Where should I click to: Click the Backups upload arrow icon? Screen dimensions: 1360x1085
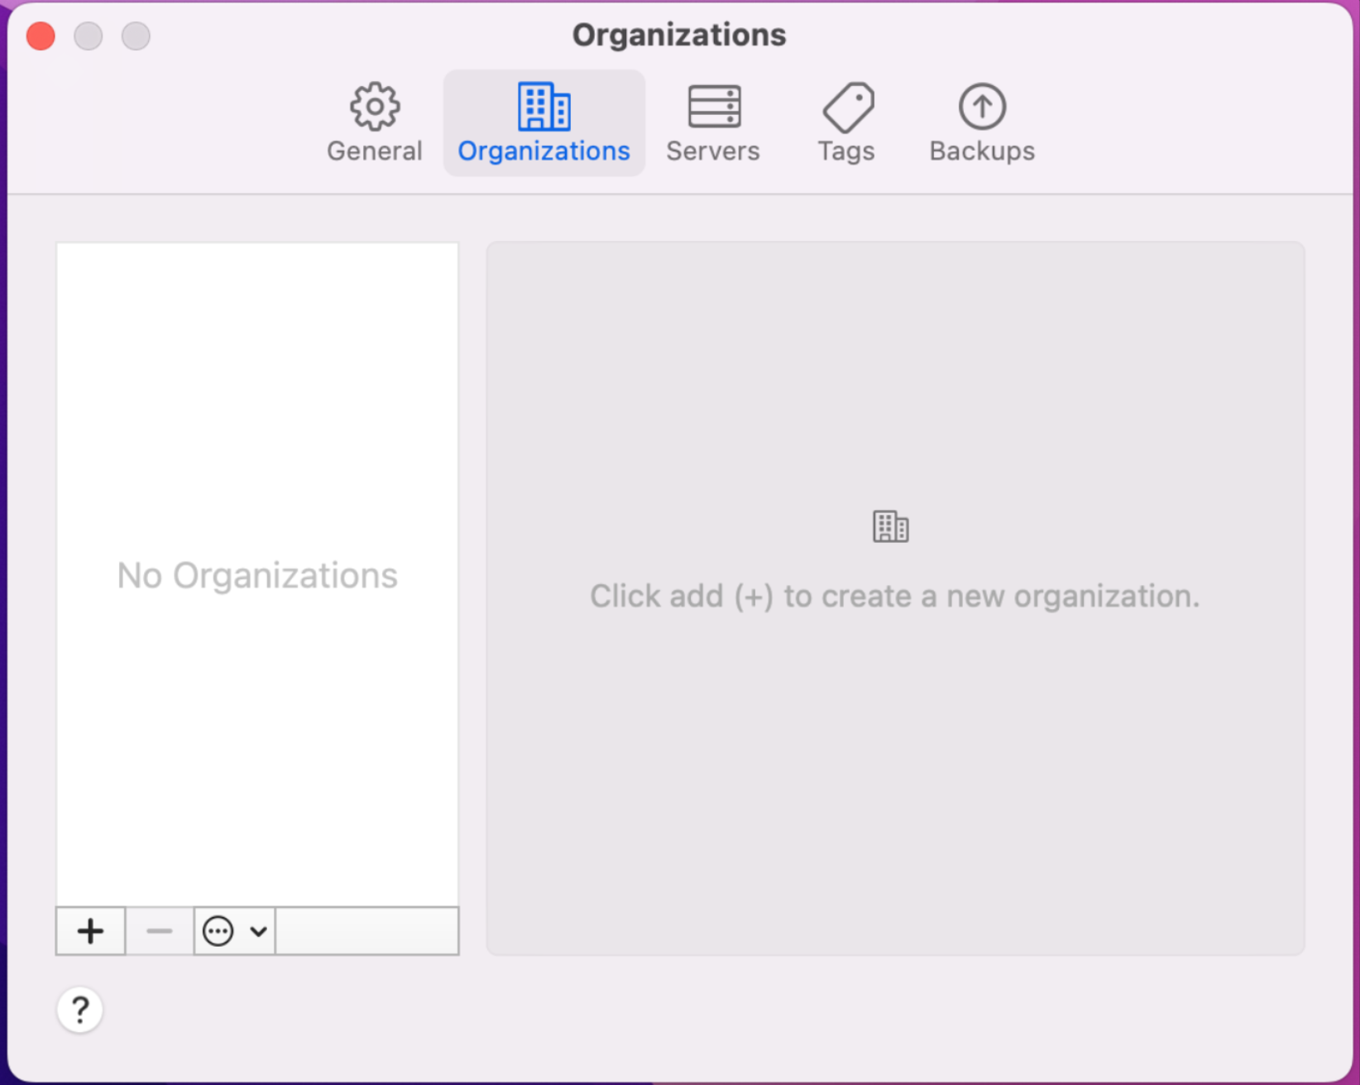pyautogui.click(x=982, y=106)
